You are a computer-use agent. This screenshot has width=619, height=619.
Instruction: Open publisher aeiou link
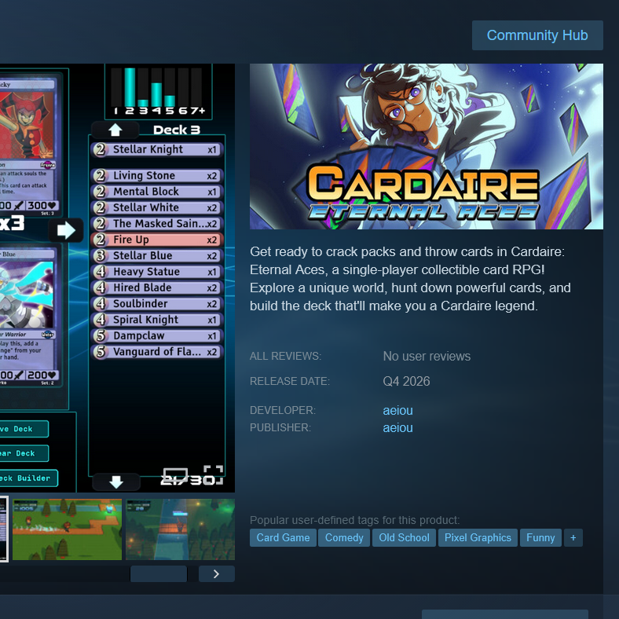[398, 428]
